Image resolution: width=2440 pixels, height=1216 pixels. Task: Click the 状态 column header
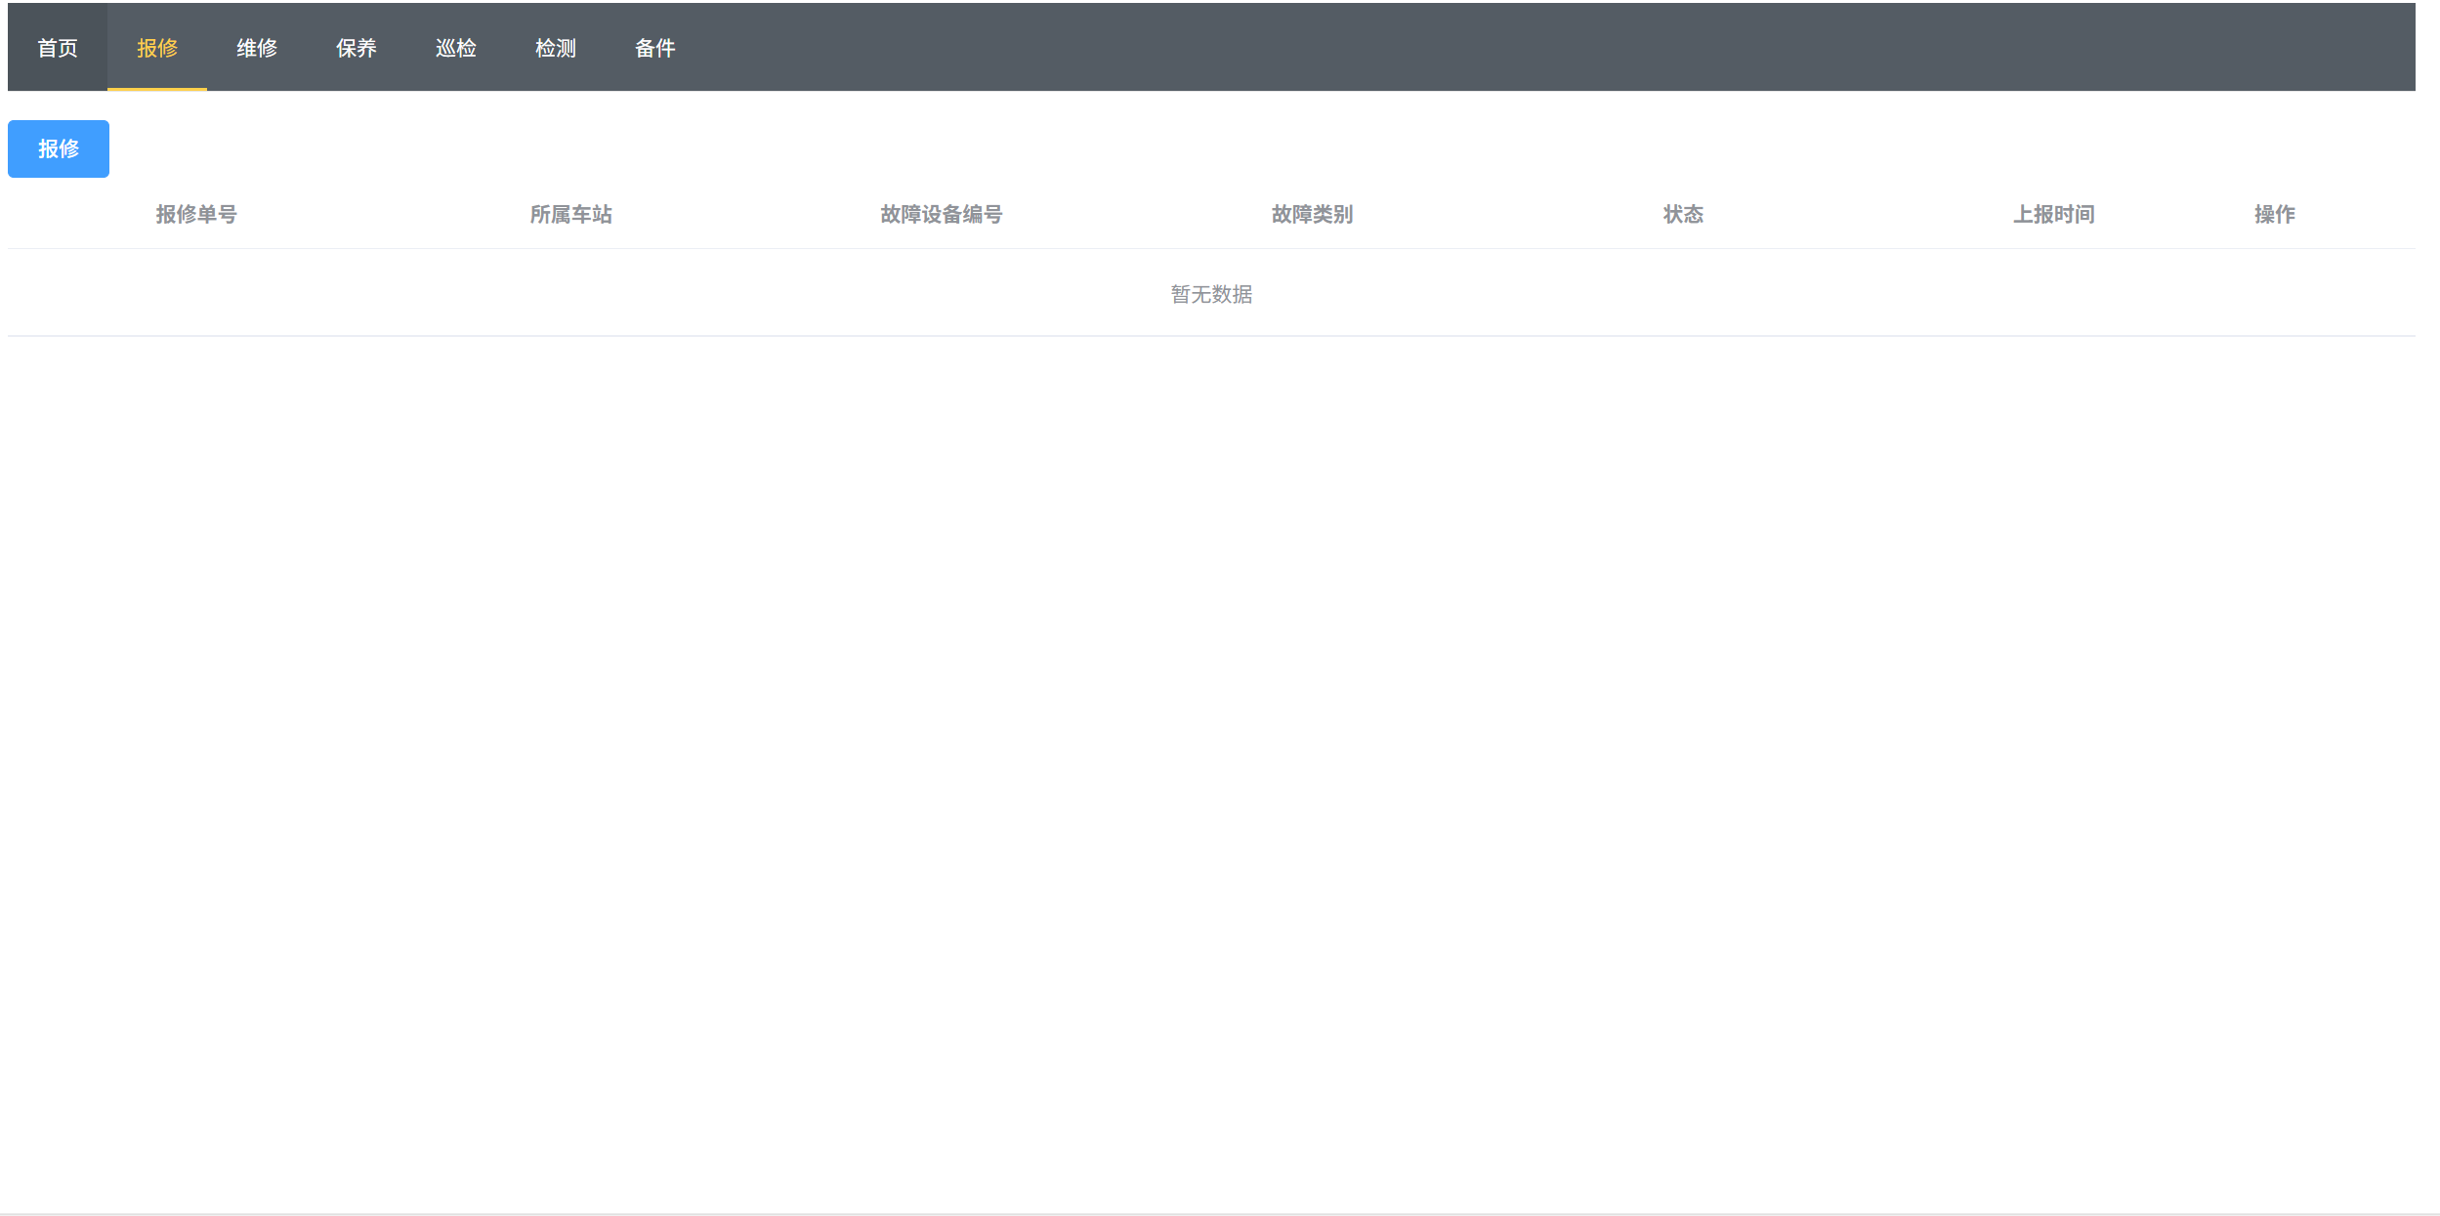click(1683, 214)
